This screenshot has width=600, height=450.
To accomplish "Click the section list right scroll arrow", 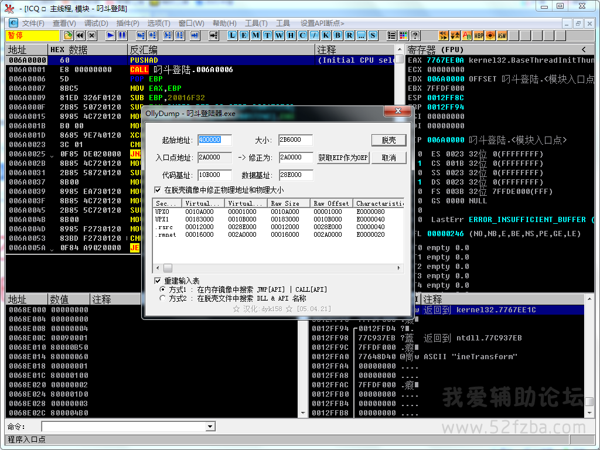I will [x=398, y=268].
